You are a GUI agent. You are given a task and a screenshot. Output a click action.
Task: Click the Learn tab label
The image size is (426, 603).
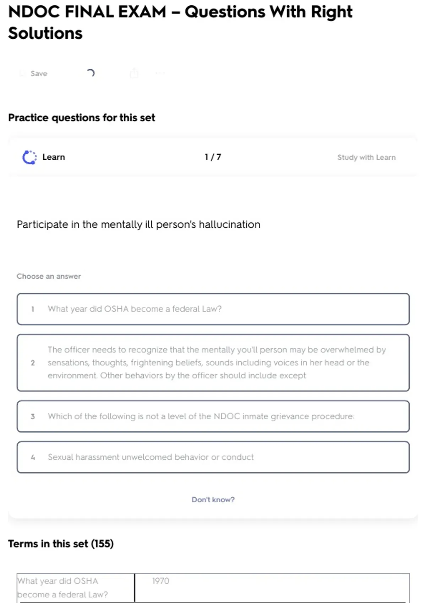pyautogui.click(x=54, y=157)
